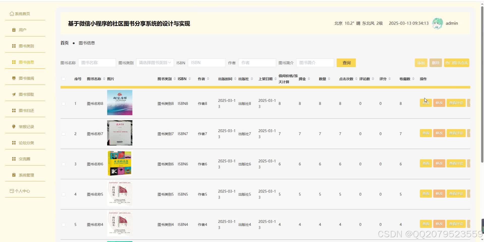This screenshot has height=242, width=484.
Task: Sort the ISBN column ascending
Action: pos(190,77)
